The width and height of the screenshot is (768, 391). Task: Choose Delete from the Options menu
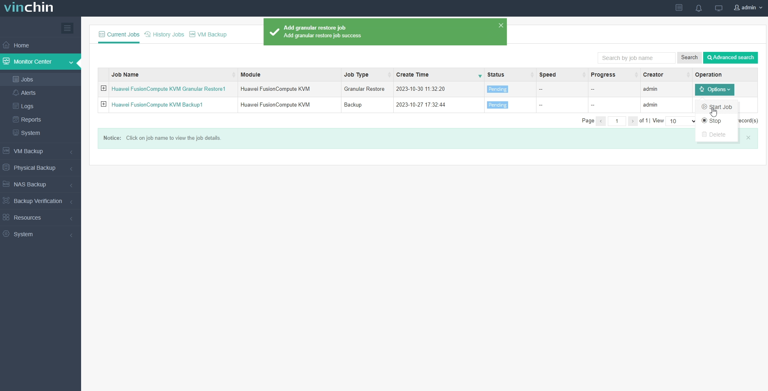click(x=717, y=135)
